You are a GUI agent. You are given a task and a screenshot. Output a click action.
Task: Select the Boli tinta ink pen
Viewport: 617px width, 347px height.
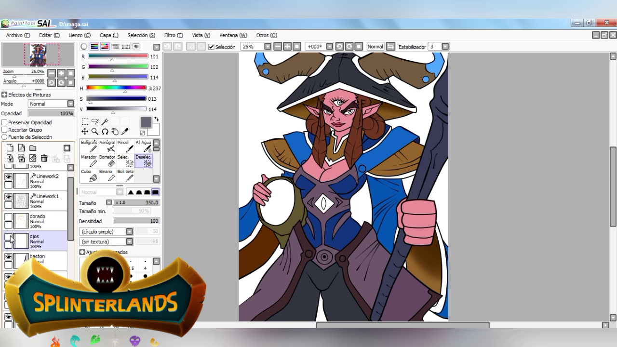tap(125, 175)
